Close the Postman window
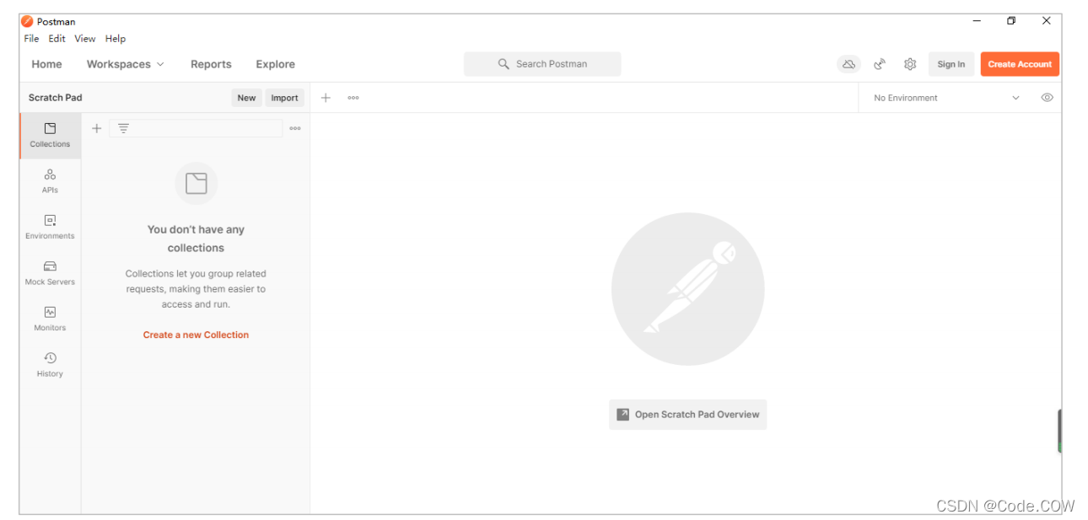Viewport: 1088px width, 520px height. coord(1046,21)
